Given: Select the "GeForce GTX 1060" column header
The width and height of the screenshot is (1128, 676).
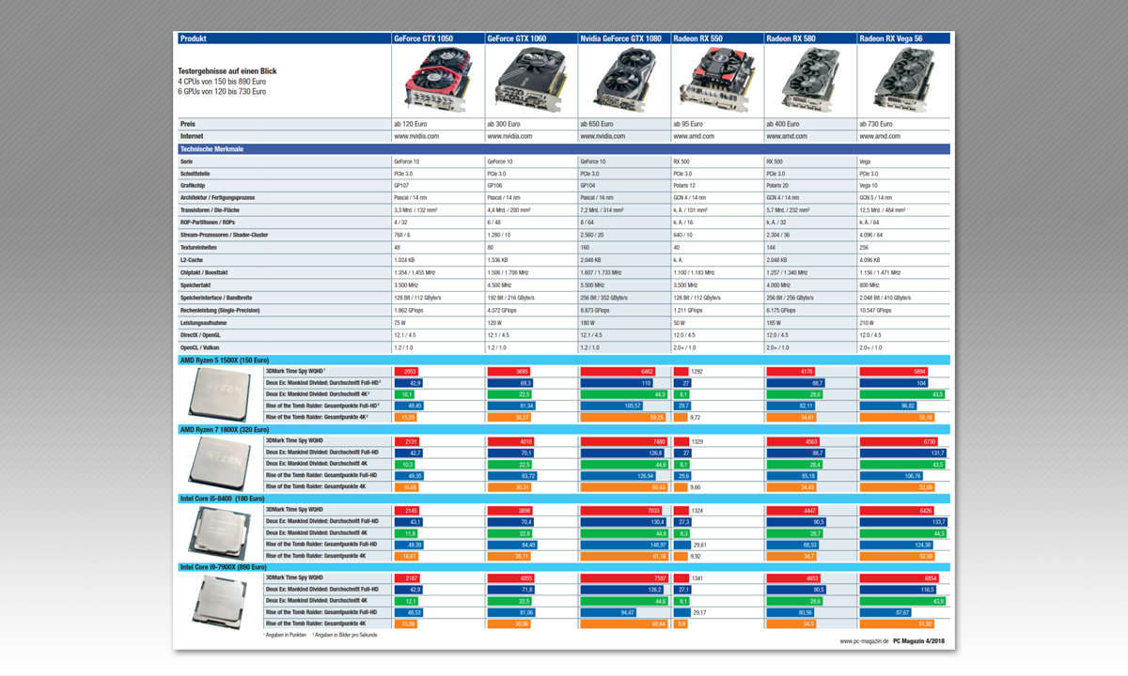Looking at the screenshot, I should [531, 38].
